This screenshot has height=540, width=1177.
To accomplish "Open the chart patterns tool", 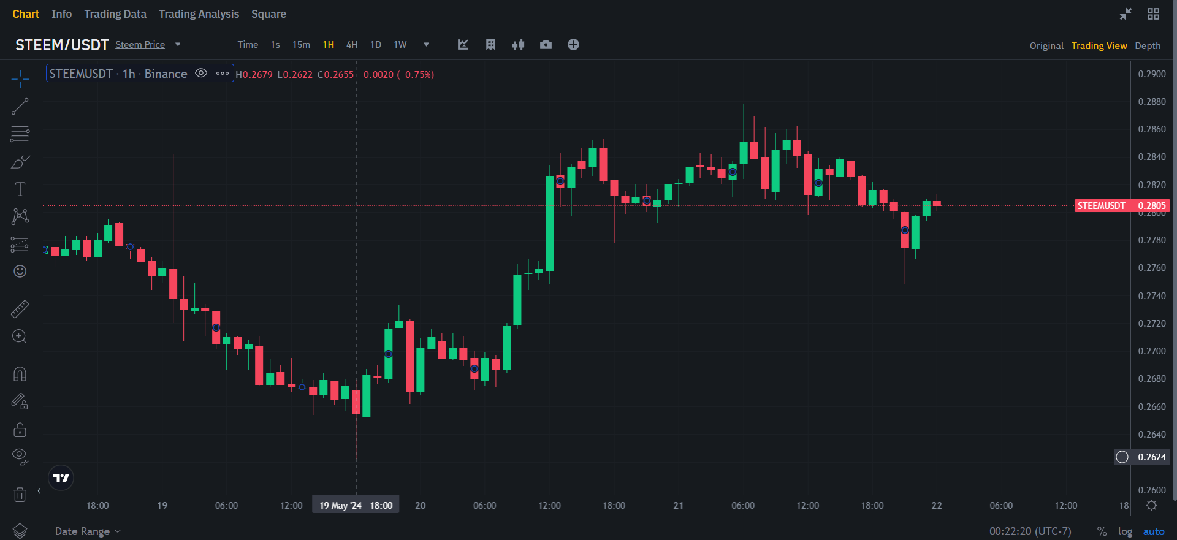I will [20, 216].
